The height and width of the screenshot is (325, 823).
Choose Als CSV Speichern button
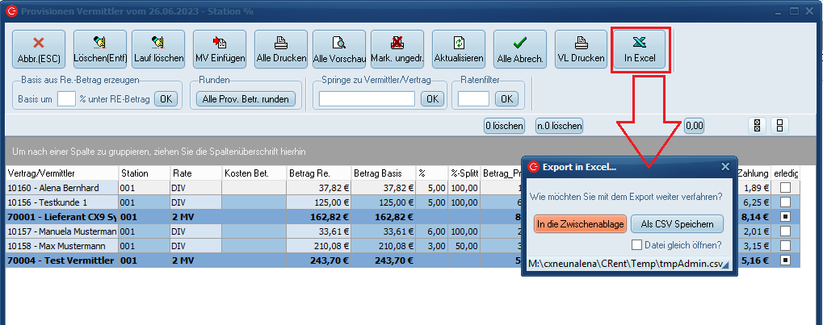coord(676,223)
